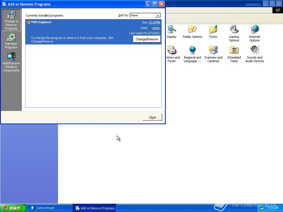Open Scanners and Cameras icon
Screen dimensions: 283x212
[x=213, y=54]
